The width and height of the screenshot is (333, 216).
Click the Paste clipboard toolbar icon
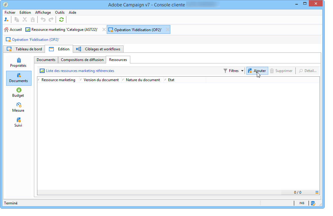[33, 20]
